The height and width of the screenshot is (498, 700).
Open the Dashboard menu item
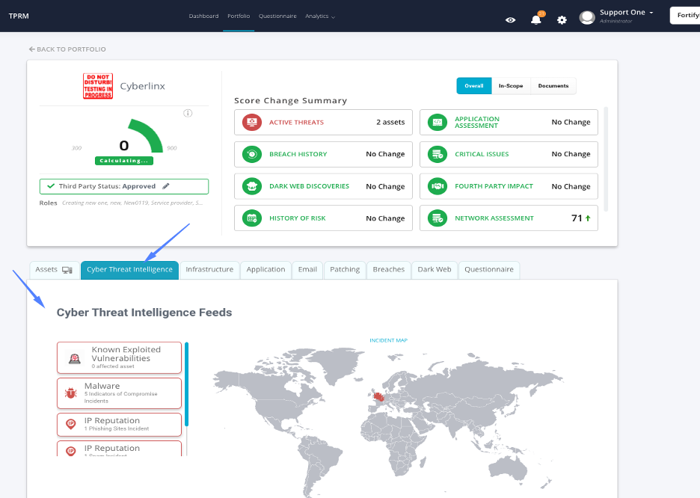[203, 15]
